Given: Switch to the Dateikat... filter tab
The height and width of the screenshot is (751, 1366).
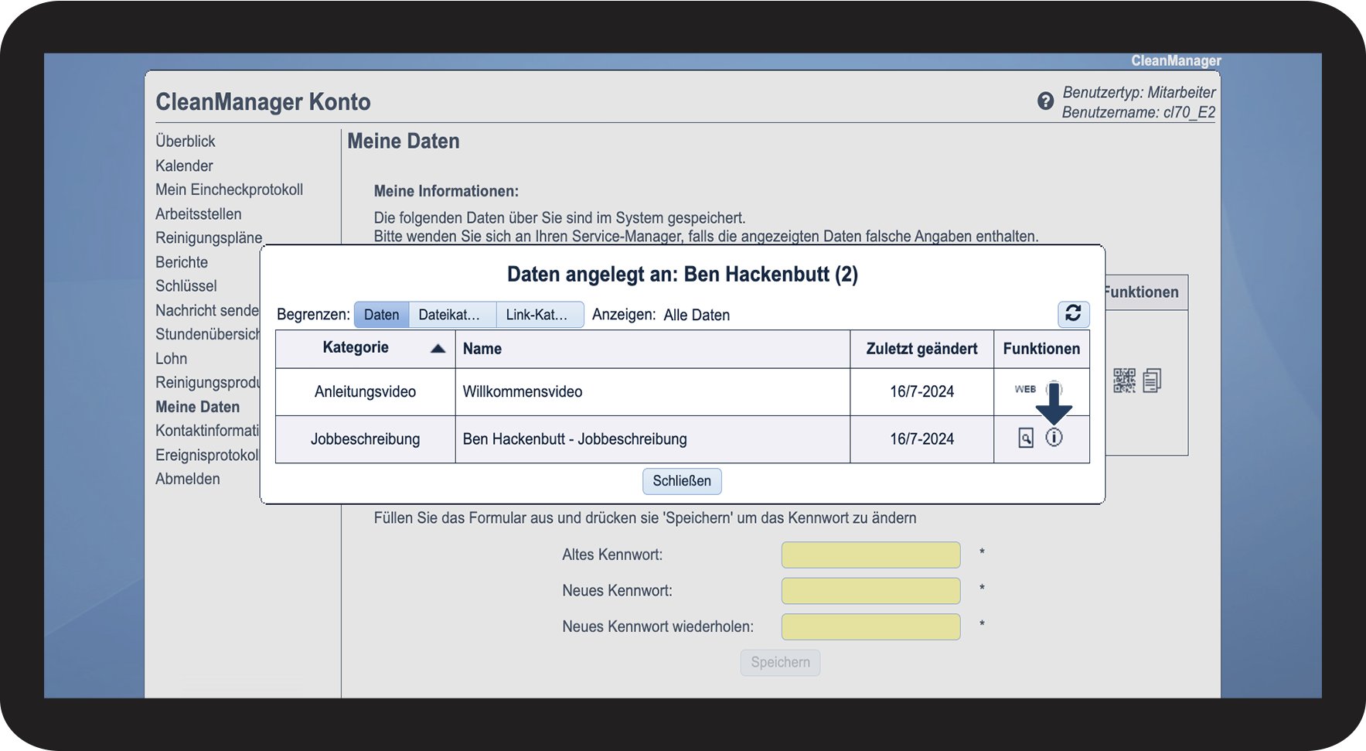Looking at the screenshot, I should pos(451,315).
